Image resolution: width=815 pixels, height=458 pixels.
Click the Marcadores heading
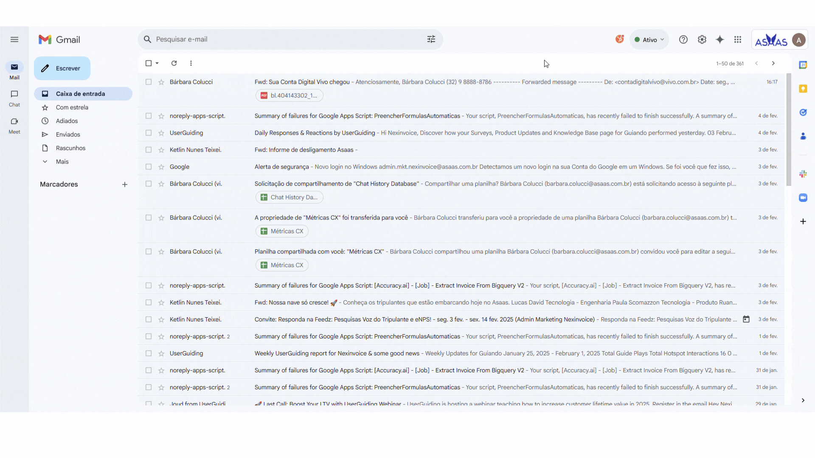click(59, 184)
